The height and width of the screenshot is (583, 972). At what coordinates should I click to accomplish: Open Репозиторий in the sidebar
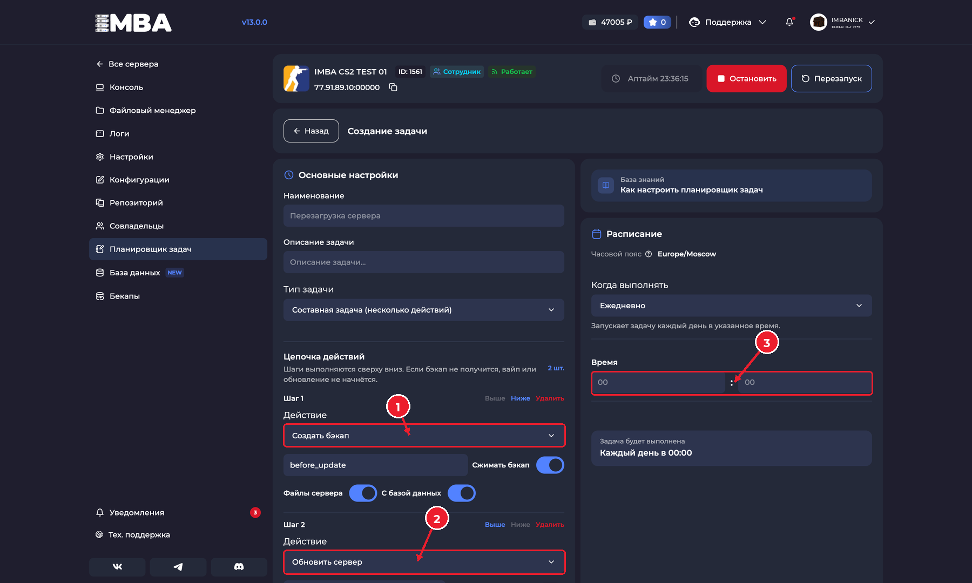point(178,203)
